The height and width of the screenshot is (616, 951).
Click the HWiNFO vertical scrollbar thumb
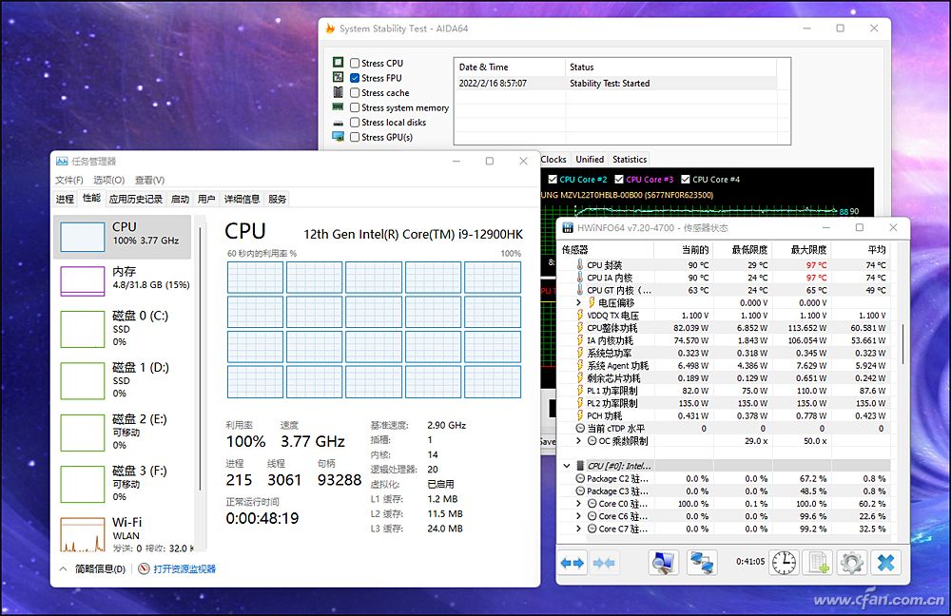903,344
